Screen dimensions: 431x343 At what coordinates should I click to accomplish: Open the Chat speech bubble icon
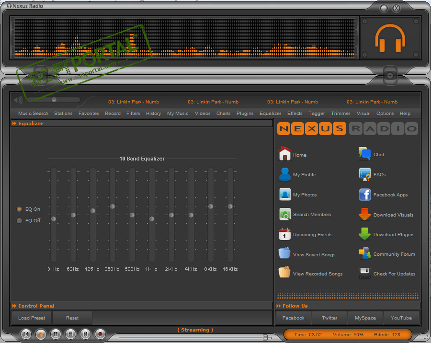pos(364,153)
